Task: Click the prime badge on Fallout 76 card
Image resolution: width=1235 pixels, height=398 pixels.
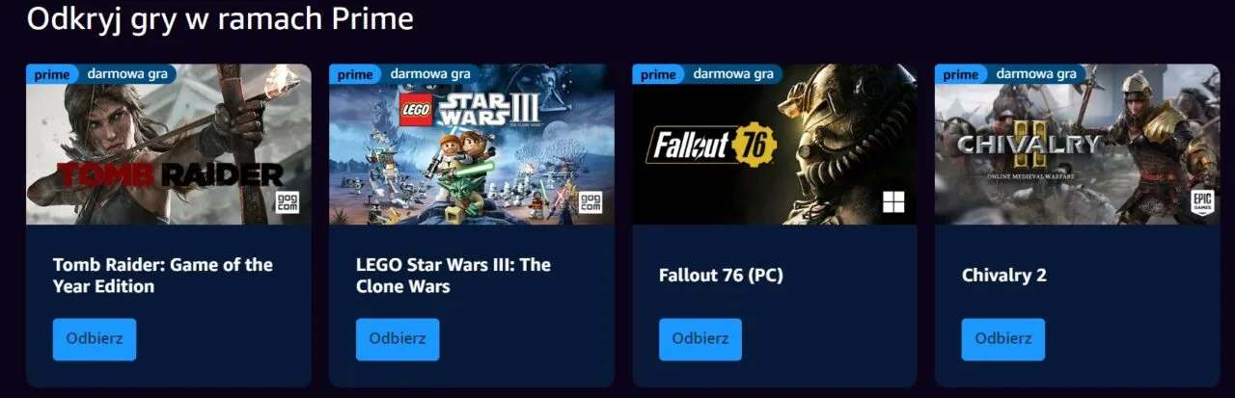Action: coord(658,74)
